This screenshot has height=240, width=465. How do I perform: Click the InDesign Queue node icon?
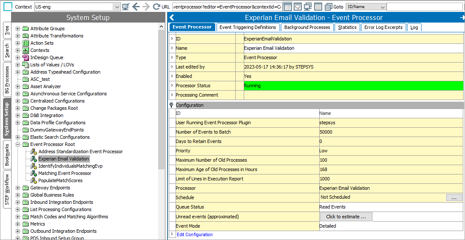(26, 57)
